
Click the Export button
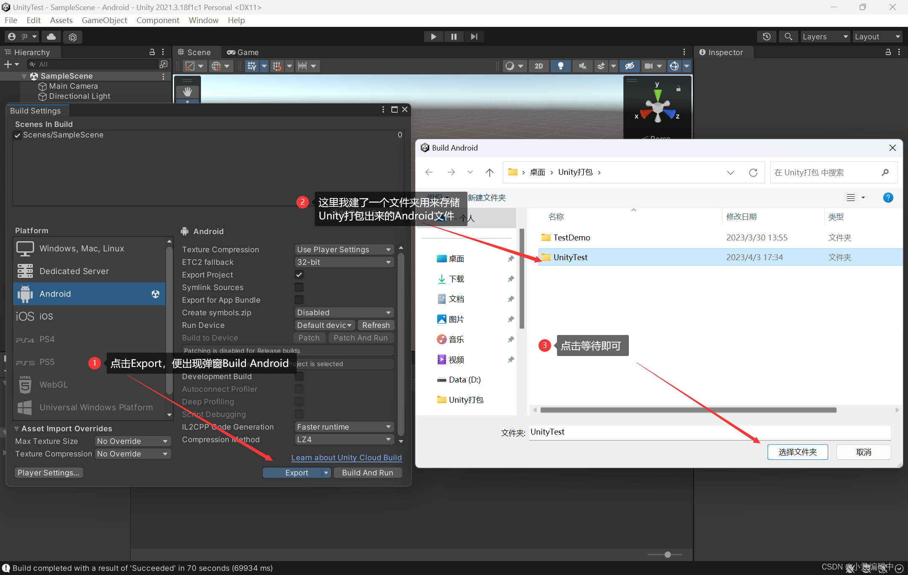tap(296, 473)
